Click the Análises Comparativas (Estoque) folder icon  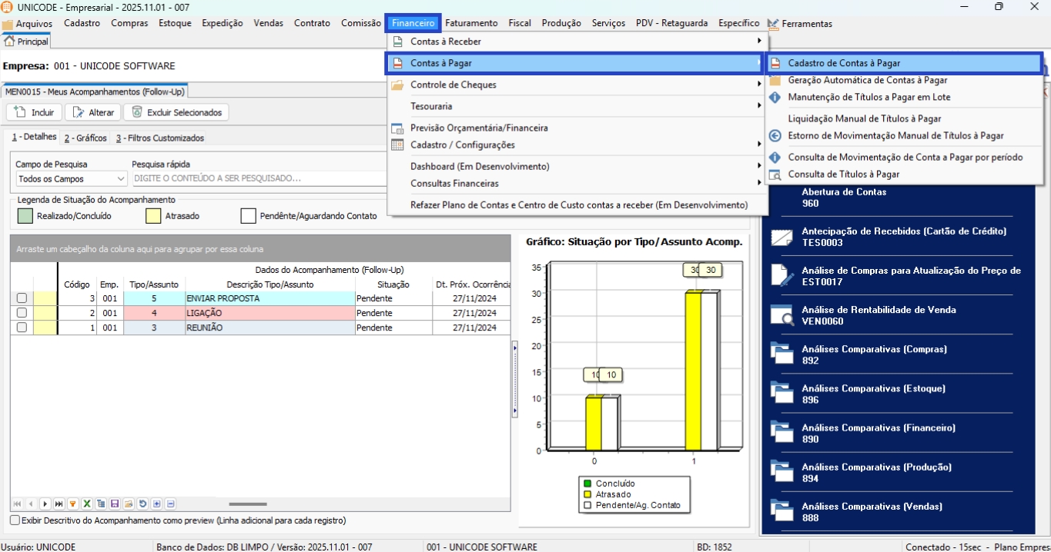click(x=782, y=394)
